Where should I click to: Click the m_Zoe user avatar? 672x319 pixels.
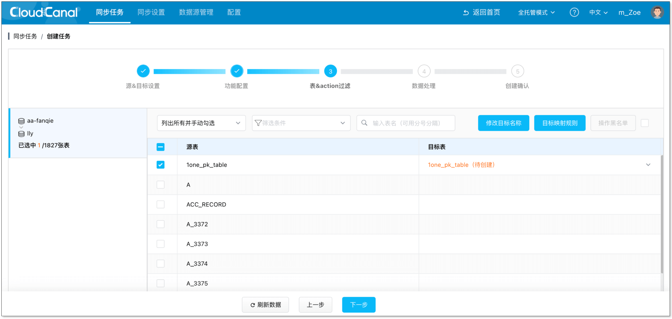click(657, 12)
